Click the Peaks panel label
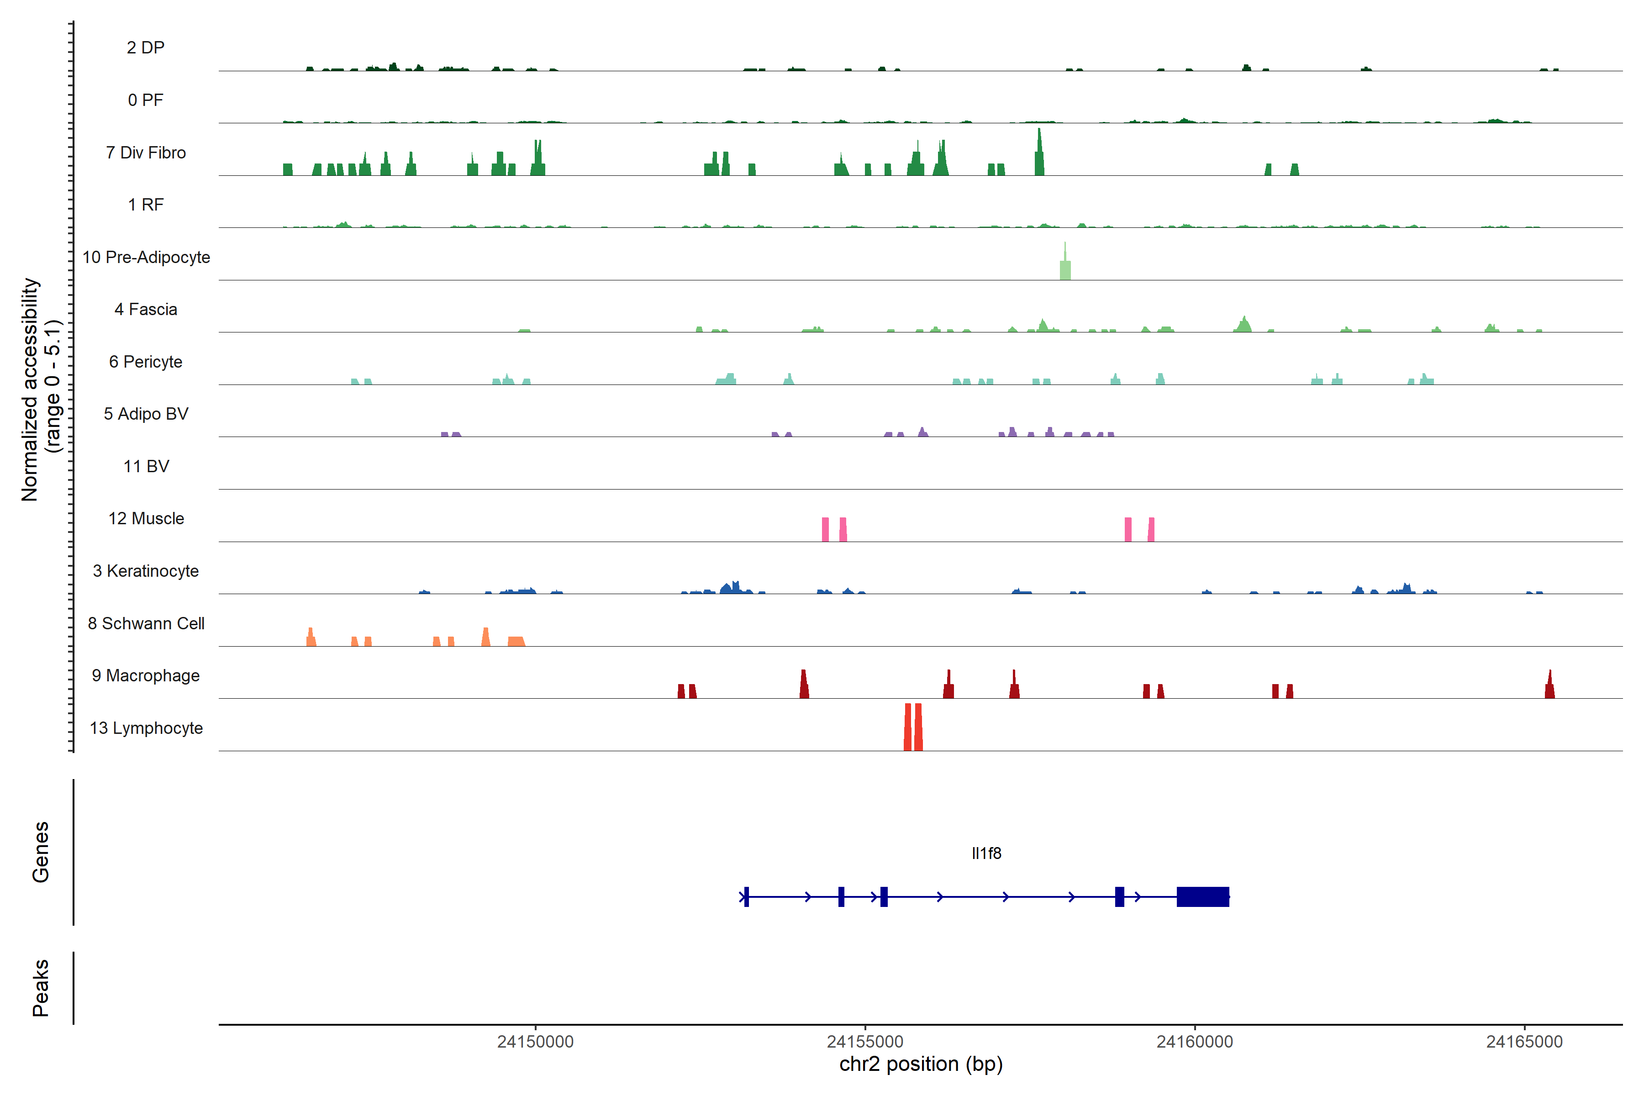The width and height of the screenshot is (1644, 1096). coord(41,988)
